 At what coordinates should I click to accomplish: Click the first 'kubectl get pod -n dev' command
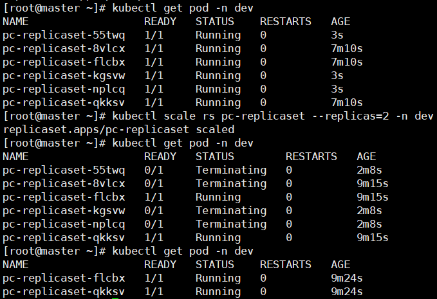[x=182, y=8]
